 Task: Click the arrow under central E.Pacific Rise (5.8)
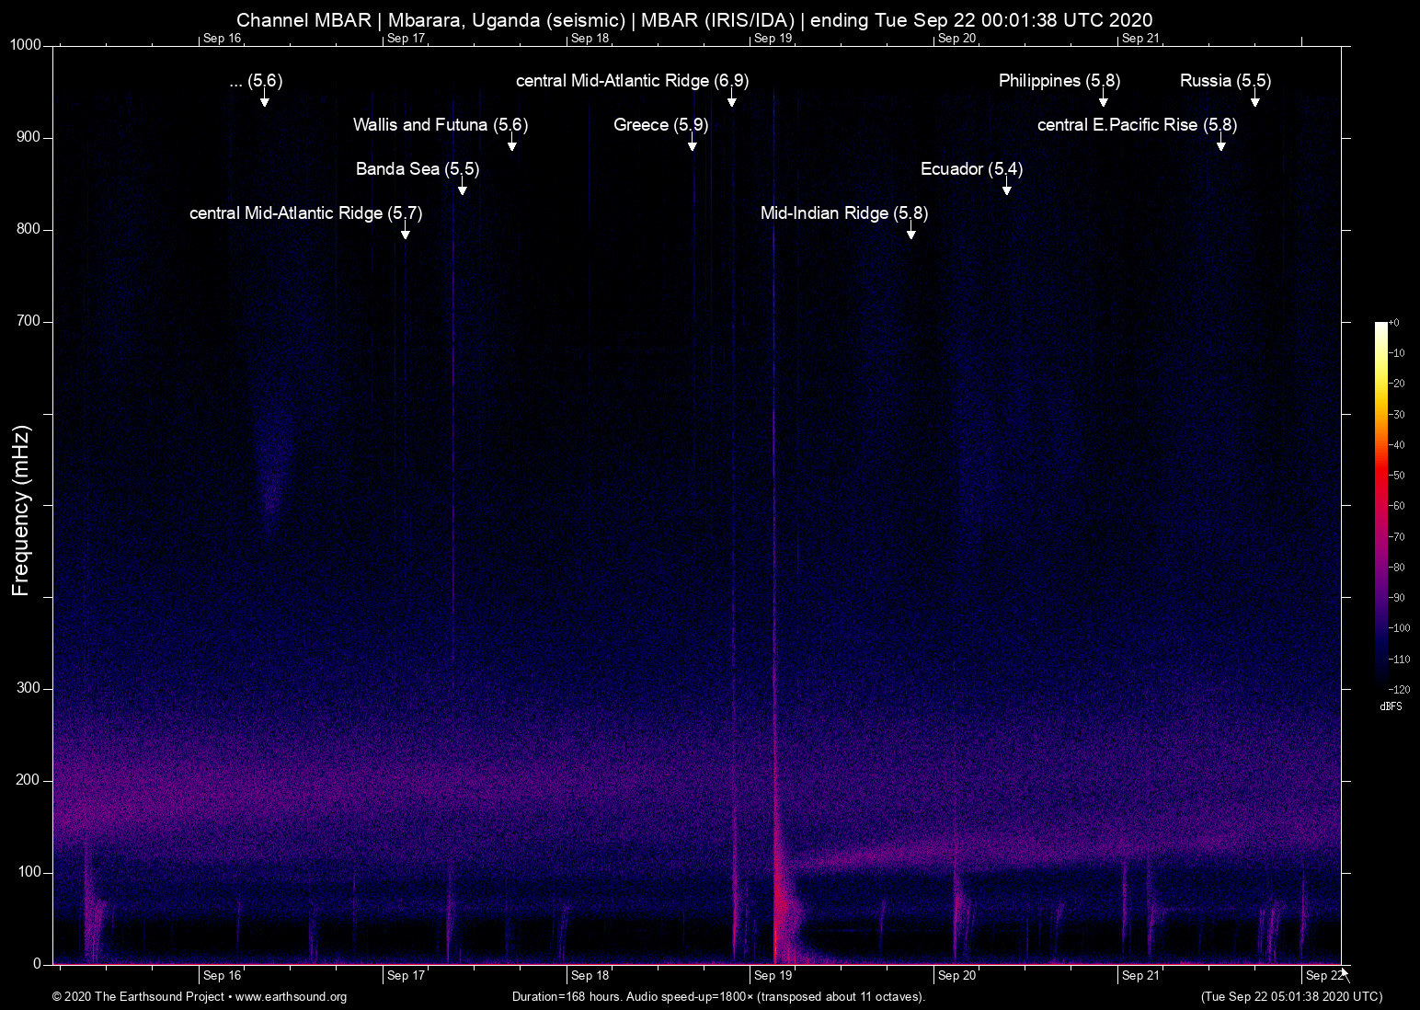[x=1221, y=144]
